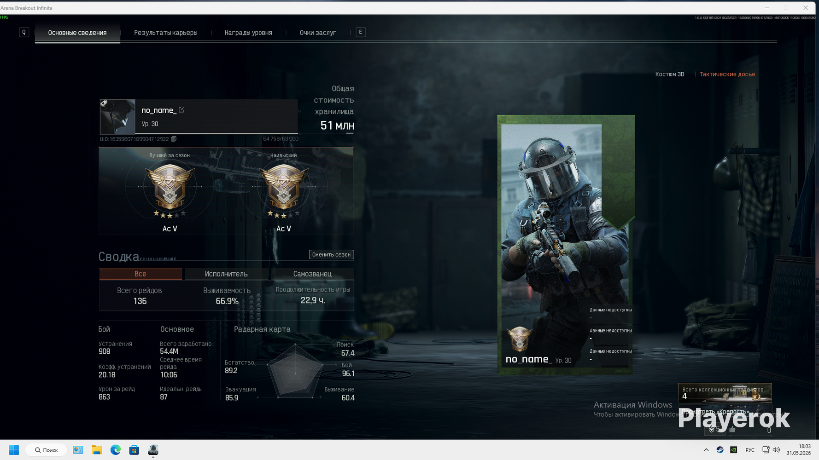The width and height of the screenshot is (819, 460).
Task: Click the 'Радарная карта' heading
Action: (x=262, y=329)
